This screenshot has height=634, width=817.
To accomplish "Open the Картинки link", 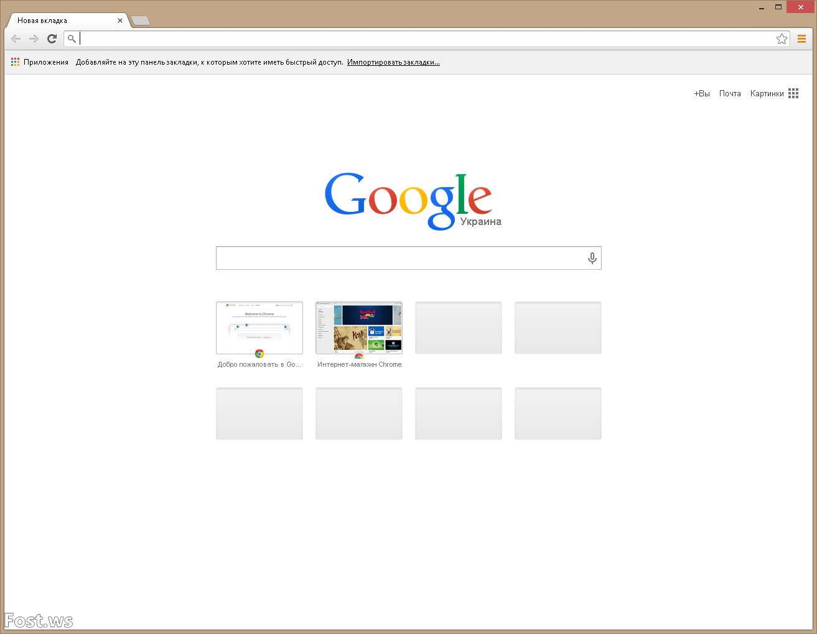I will pyautogui.click(x=767, y=93).
